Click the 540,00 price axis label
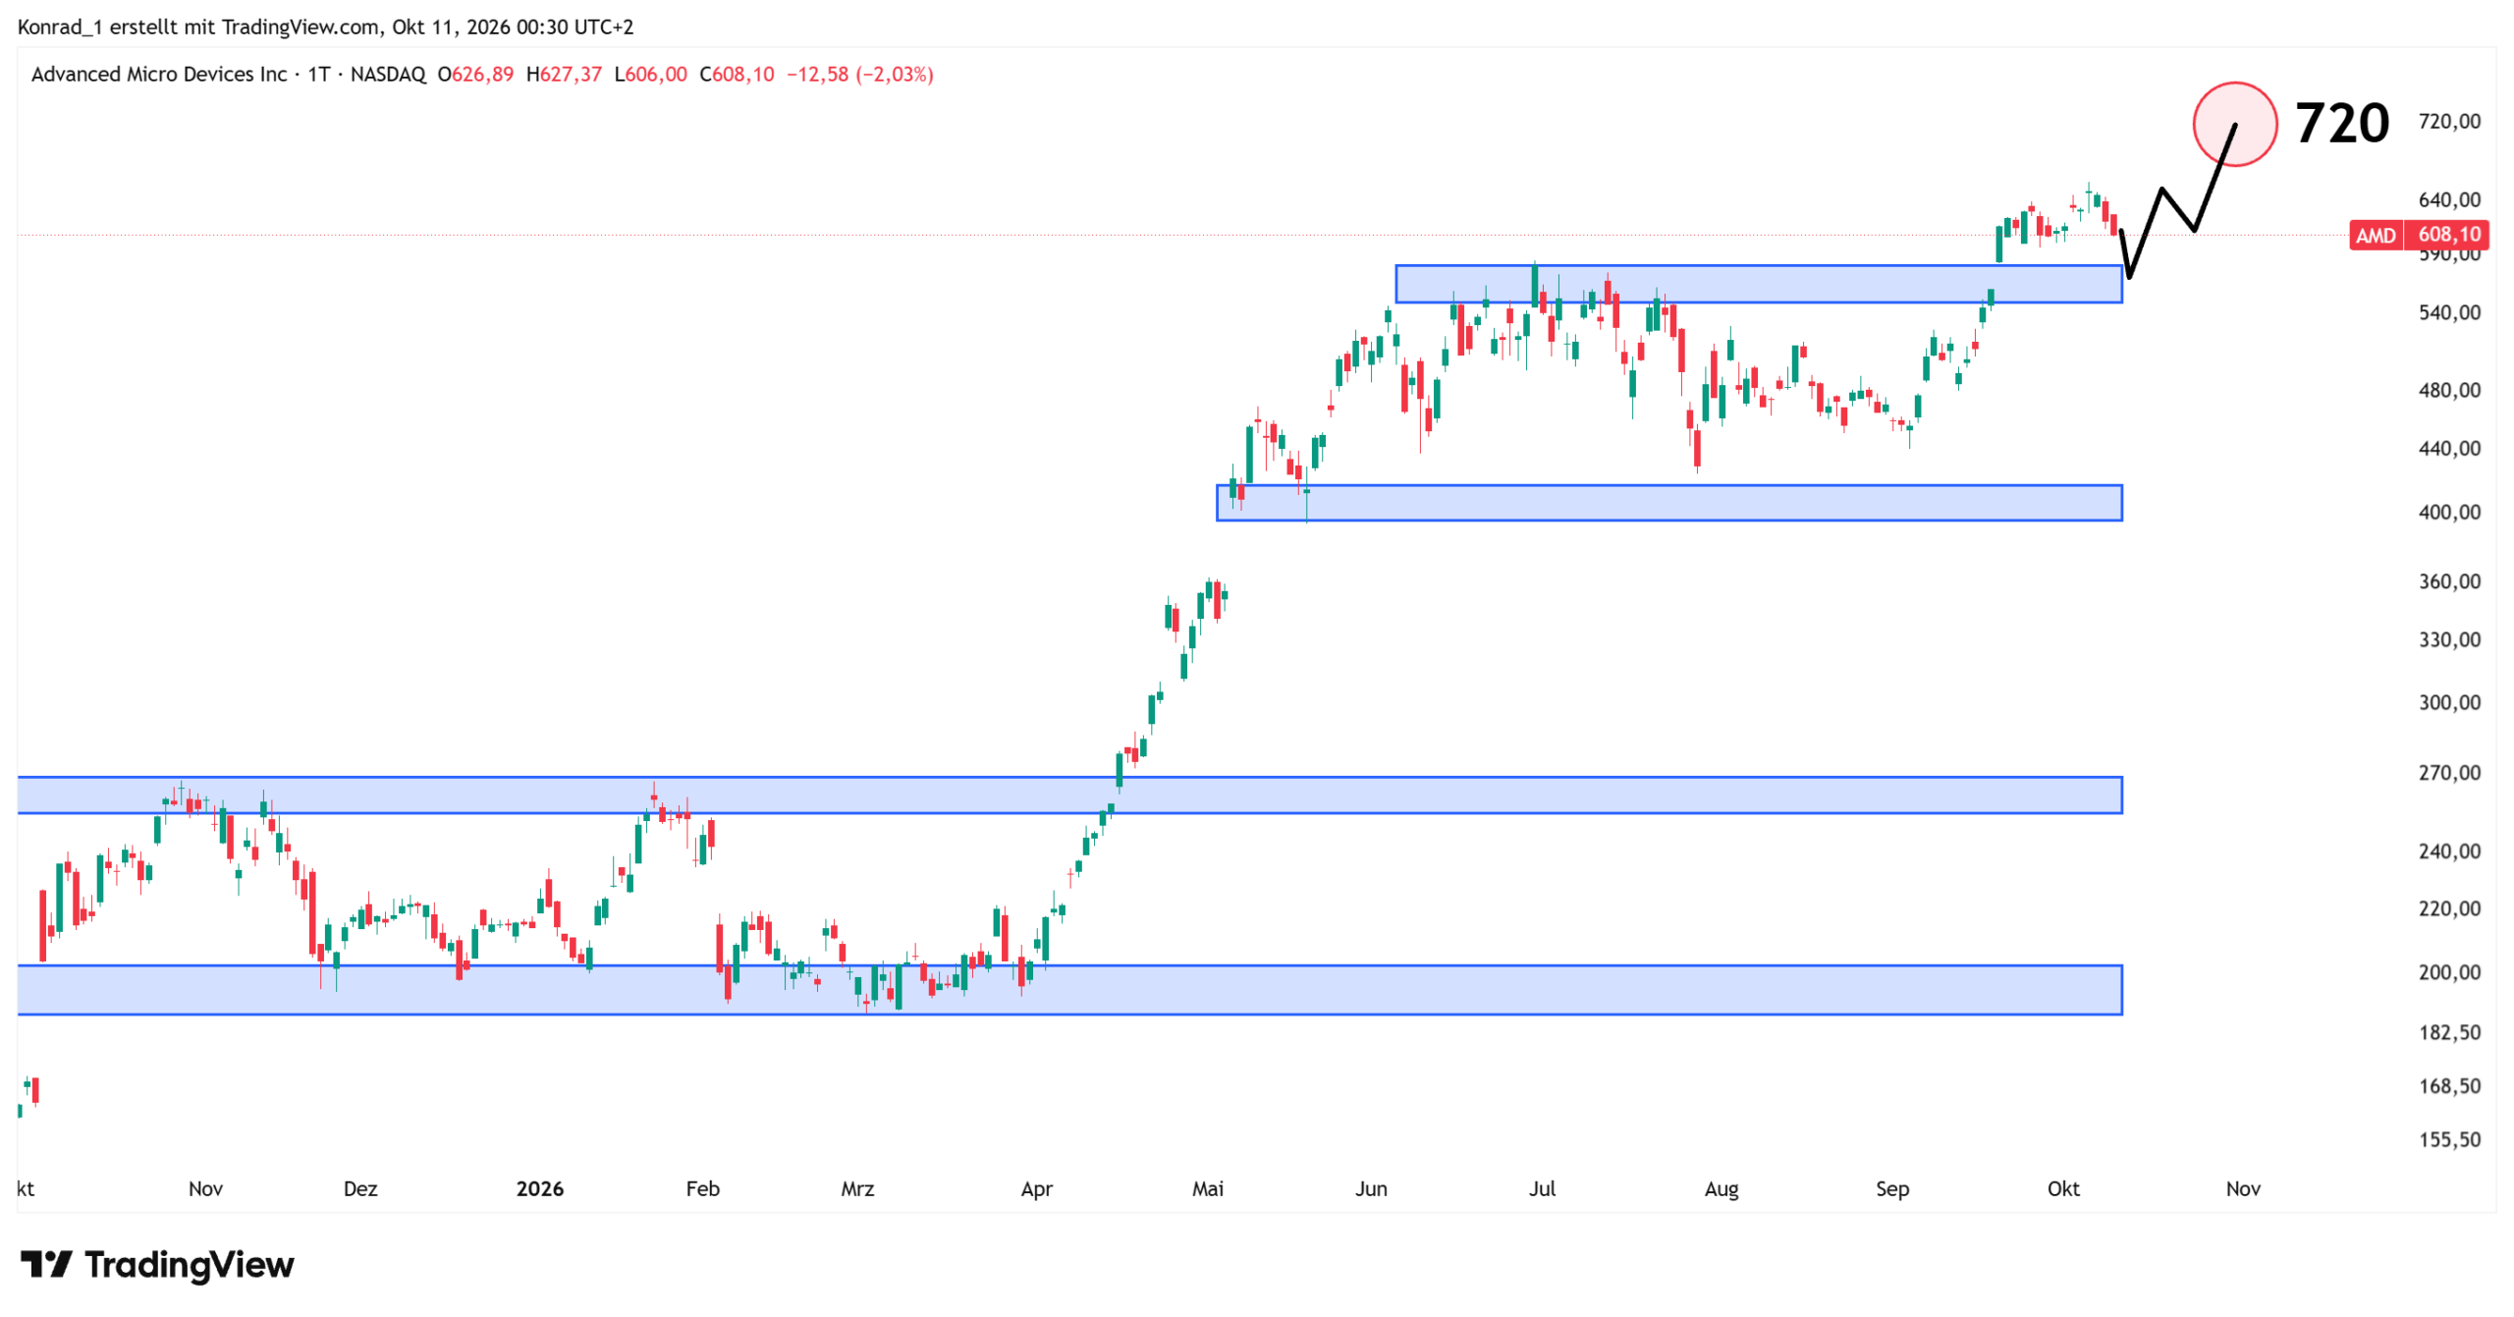This screenshot has width=2514, height=1317. coord(2449,312)
